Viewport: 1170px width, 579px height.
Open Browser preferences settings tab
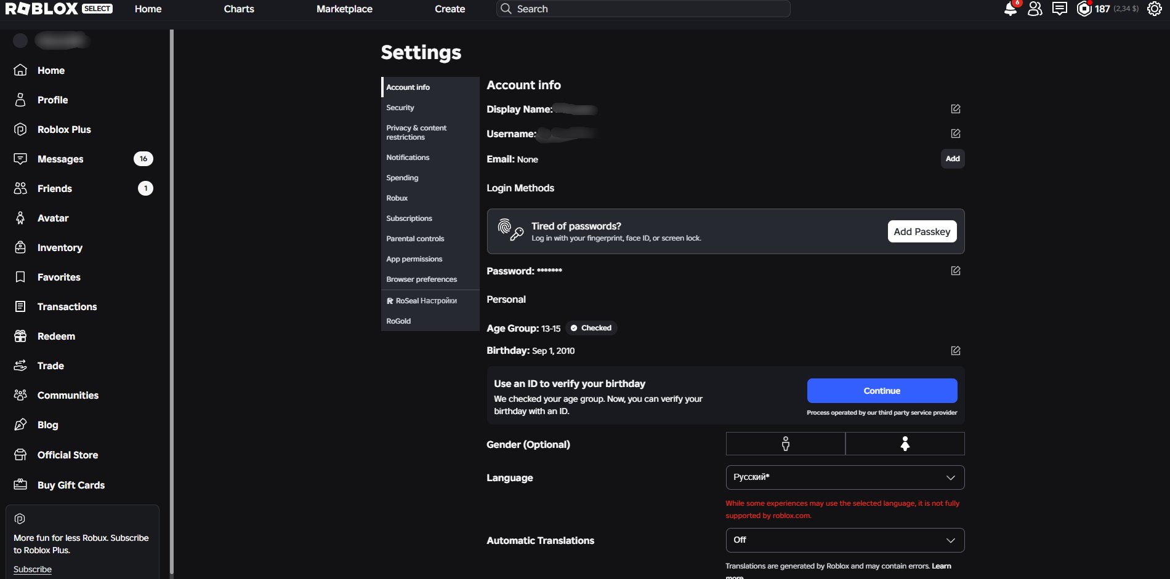pyautogui.click(x=430, y=279)
